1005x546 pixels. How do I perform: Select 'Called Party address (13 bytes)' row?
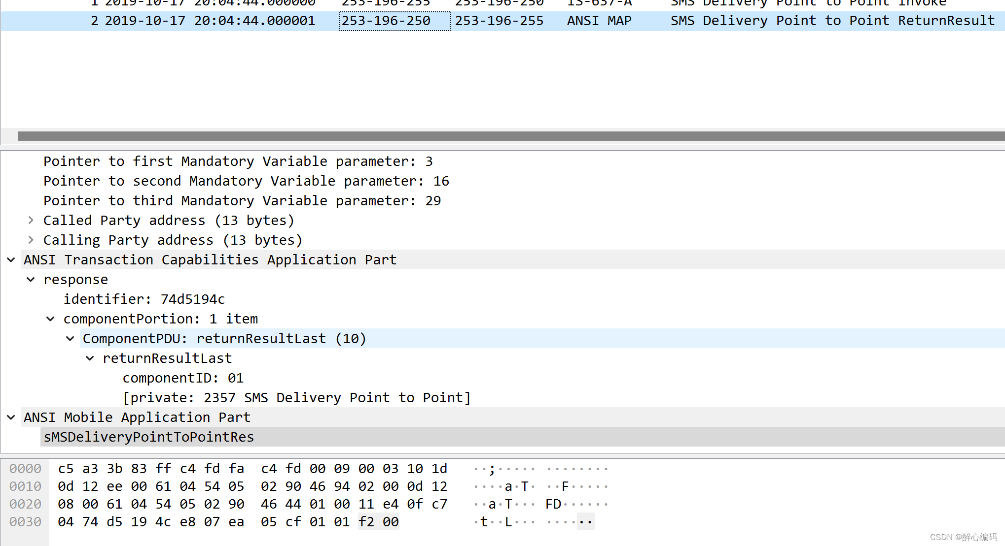[169, 220]
